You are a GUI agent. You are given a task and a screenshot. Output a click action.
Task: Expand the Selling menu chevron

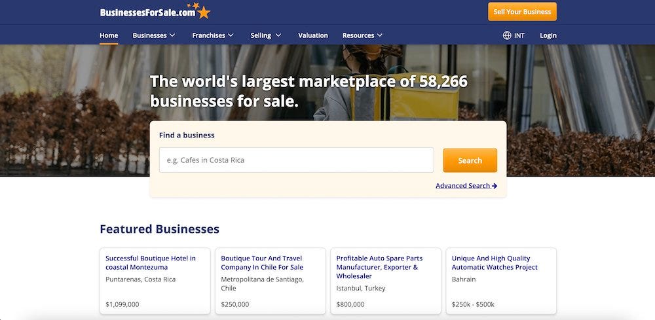tap(278, 35)
